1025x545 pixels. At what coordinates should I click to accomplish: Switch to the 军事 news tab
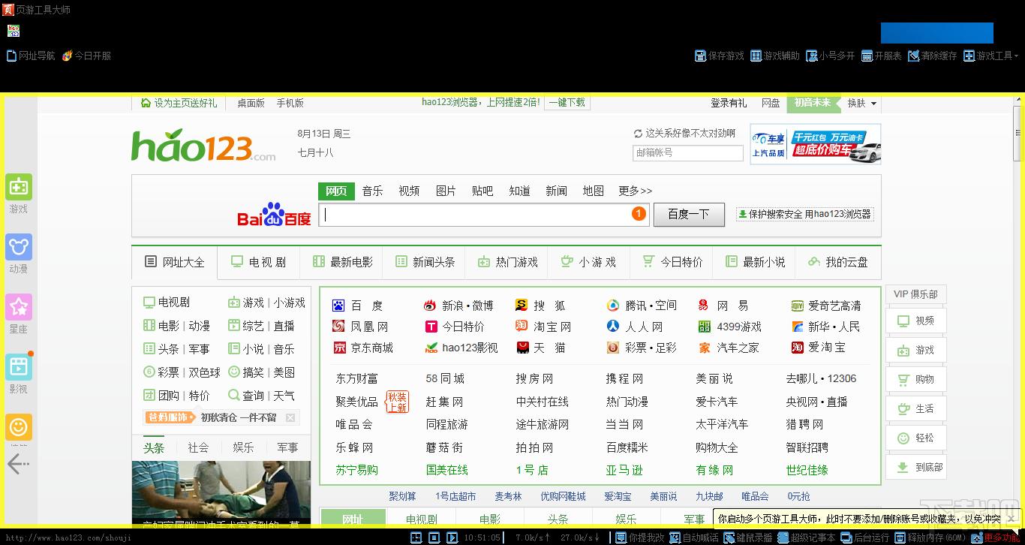click(x=287, y=447)
